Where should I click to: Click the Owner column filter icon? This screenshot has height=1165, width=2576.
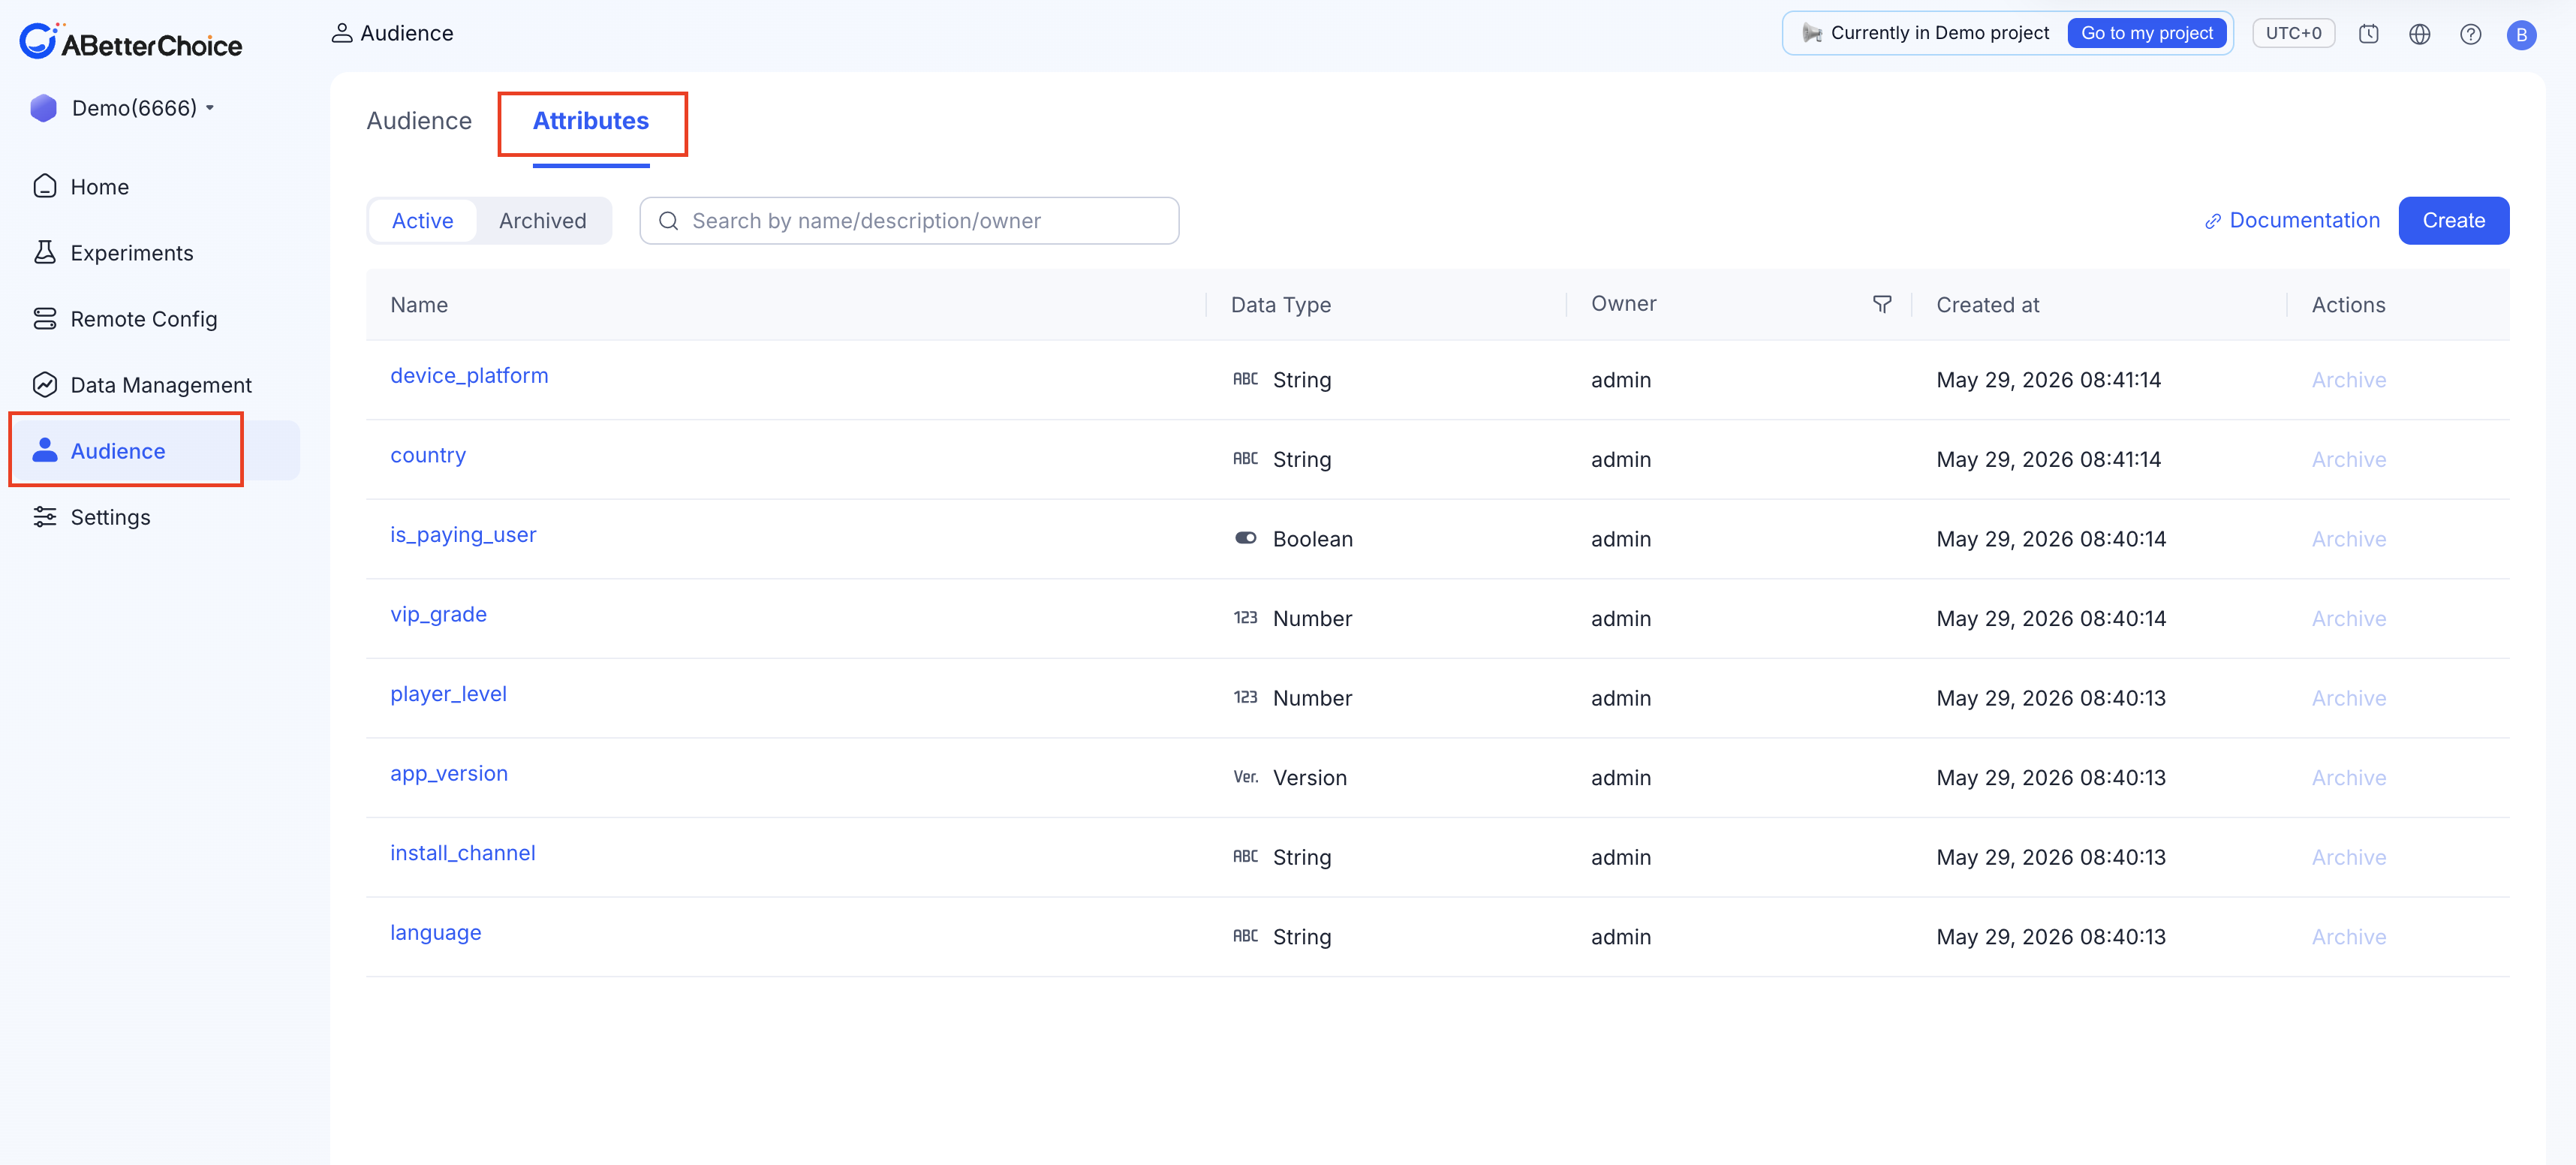pyautogui.click(x=1882, y=304)
